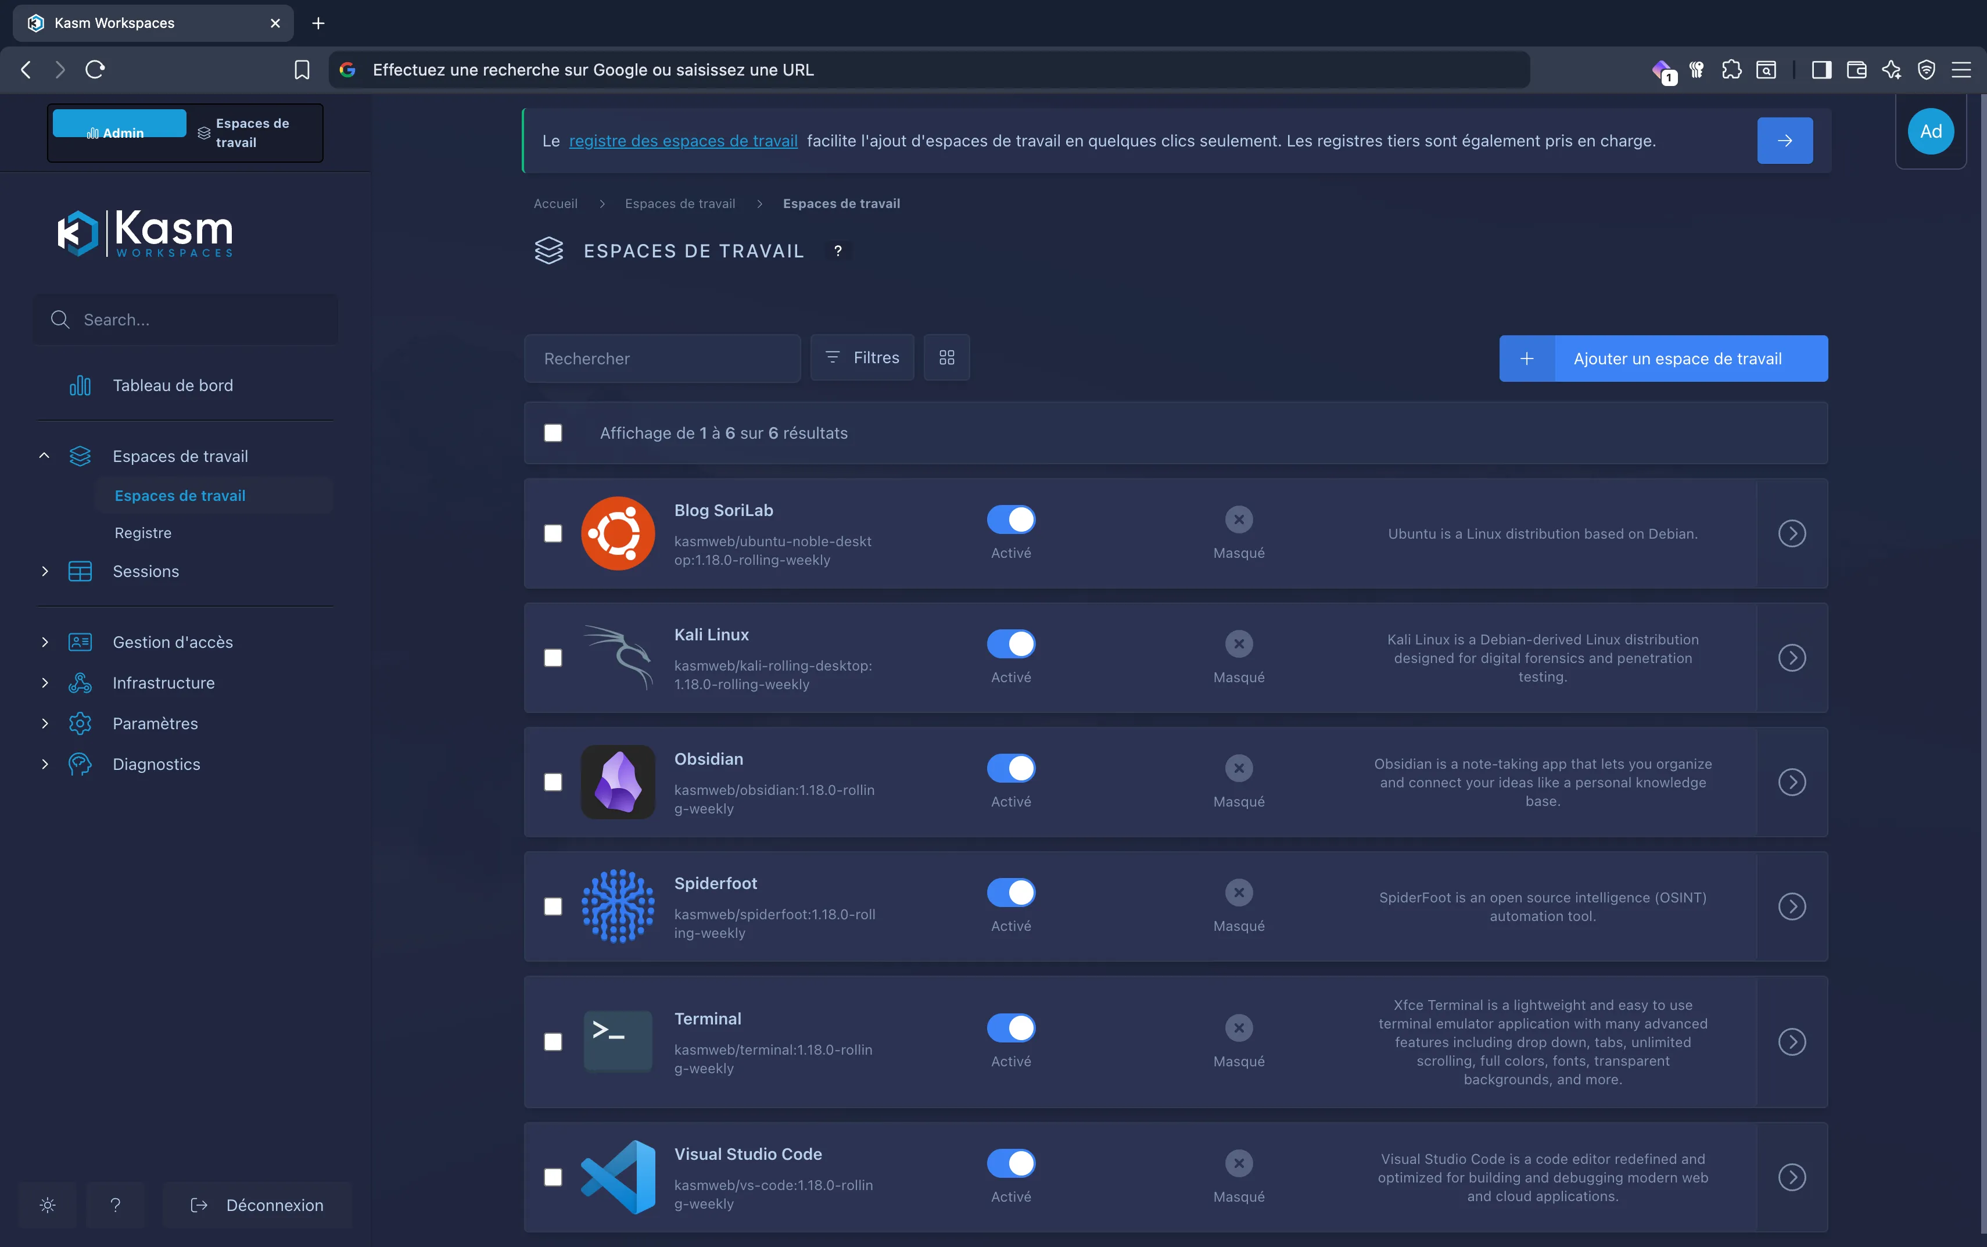Click the Diagnostics brain icon
Image resolution: width=1987 pixels, height=1247 pixels.
[79, 764]
